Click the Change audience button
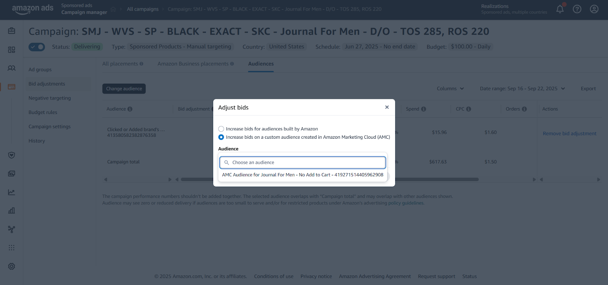608x285 pixels. click(x=124, y=89)
